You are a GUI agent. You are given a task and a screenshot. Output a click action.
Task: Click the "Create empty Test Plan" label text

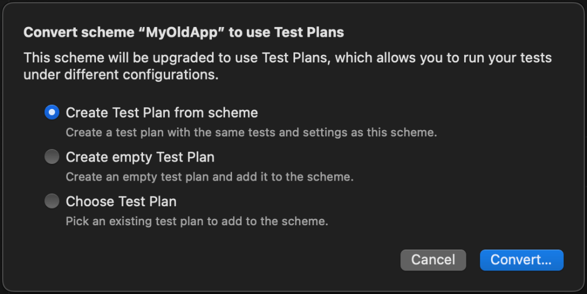pyautogui.click(x=140, y=156)
